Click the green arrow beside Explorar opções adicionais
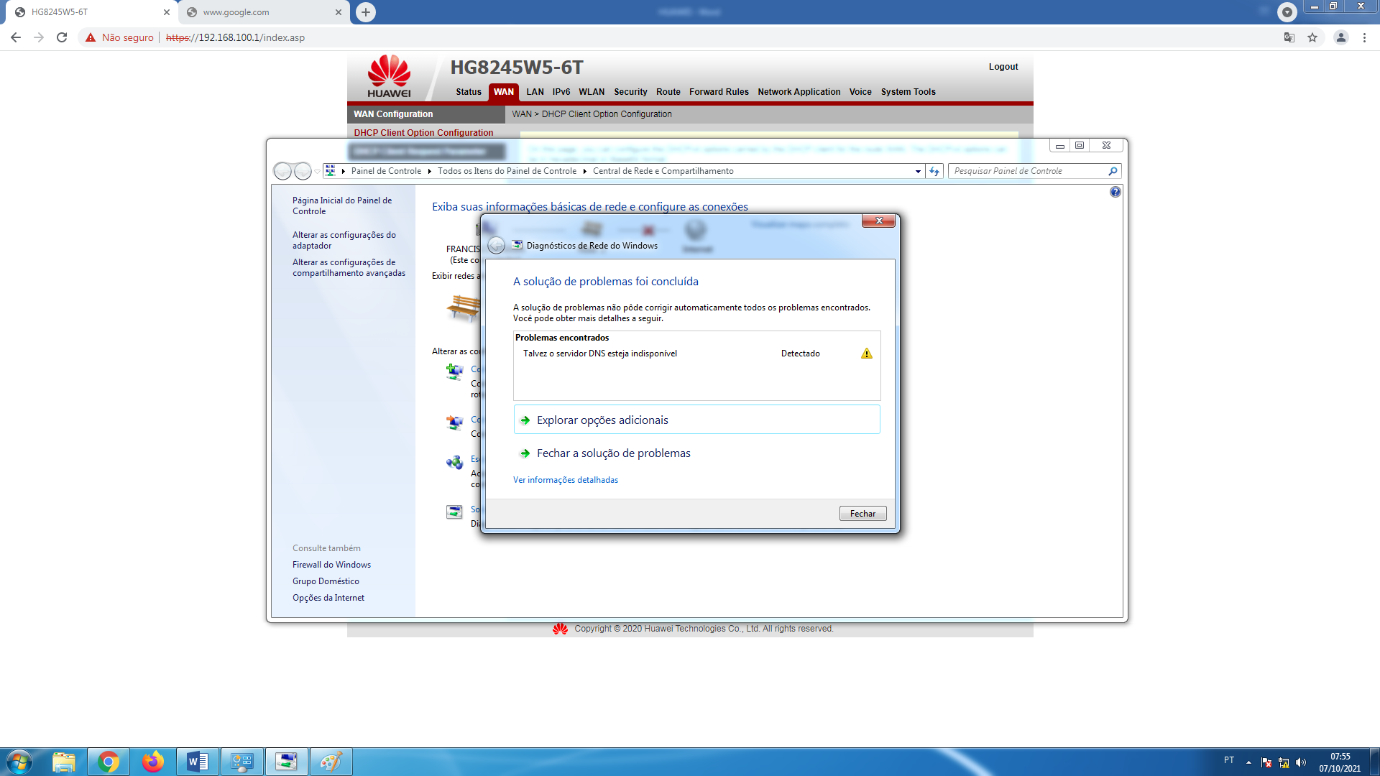This screenshot has width=1380, height=776. tap(525, 420)
